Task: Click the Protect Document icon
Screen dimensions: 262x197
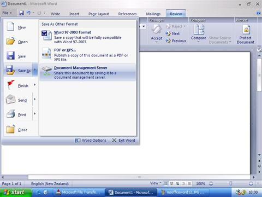Action: (x=246, y=30)
